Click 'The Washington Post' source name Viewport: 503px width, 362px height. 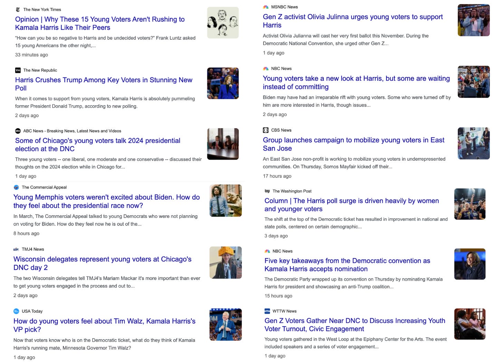[292, 191]
